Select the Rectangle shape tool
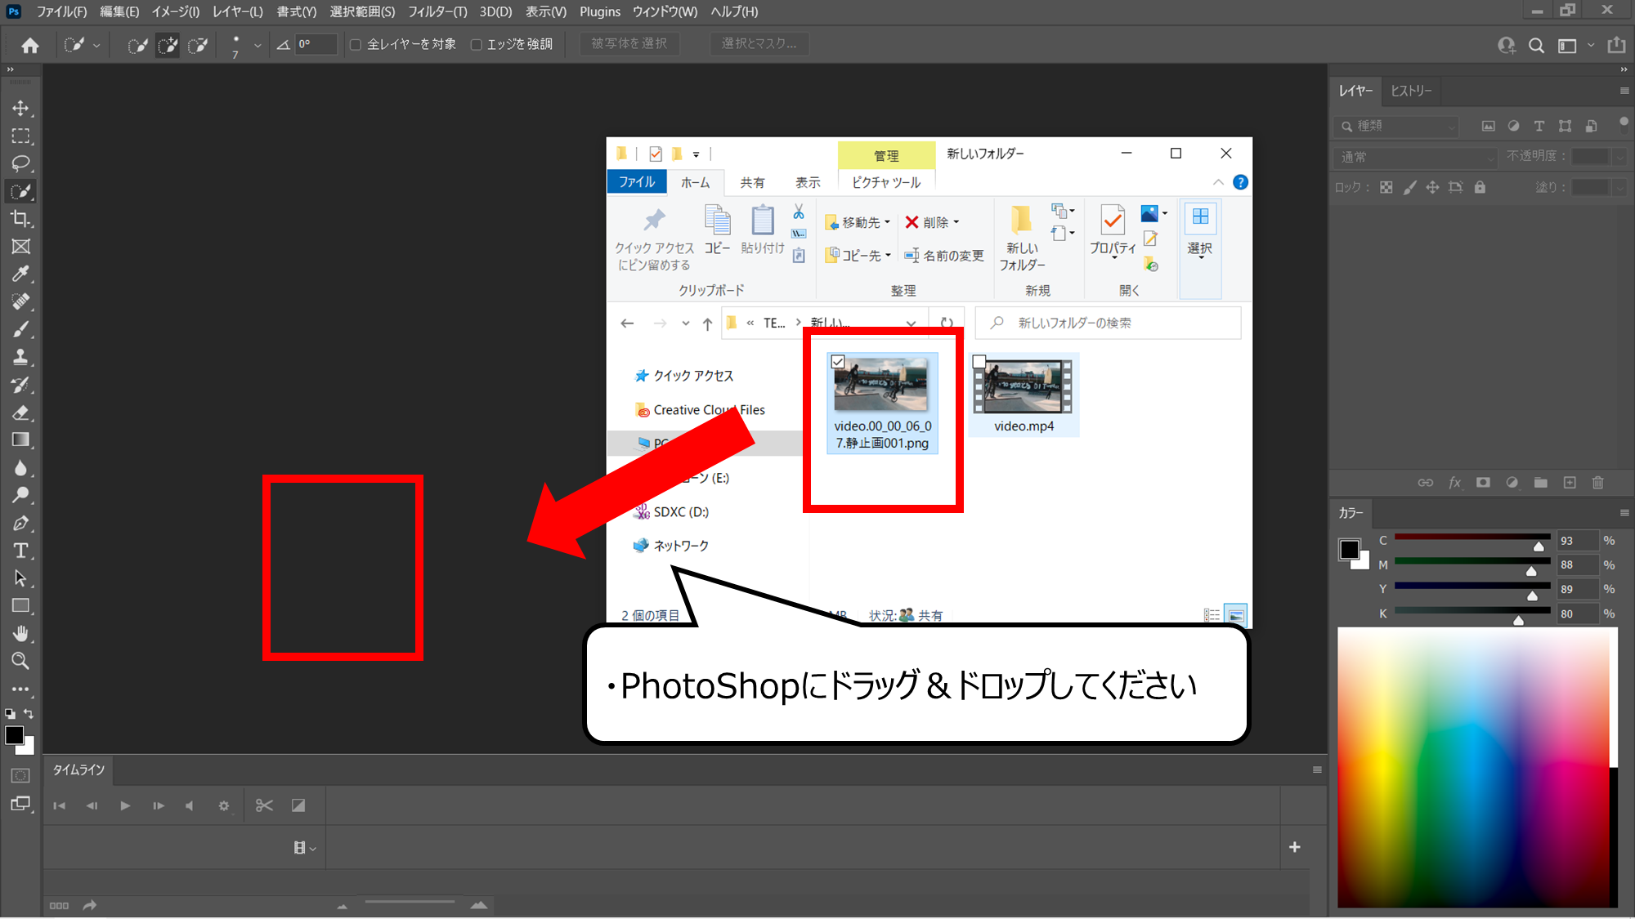1635x919 pixels. click(21, 606)
